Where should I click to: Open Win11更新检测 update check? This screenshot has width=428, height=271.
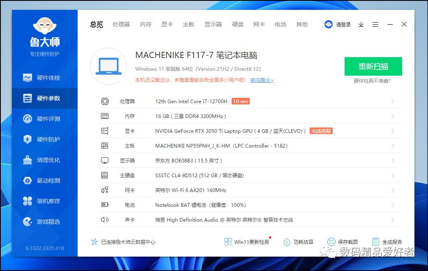pyautogui.click(x=247, y=242)
